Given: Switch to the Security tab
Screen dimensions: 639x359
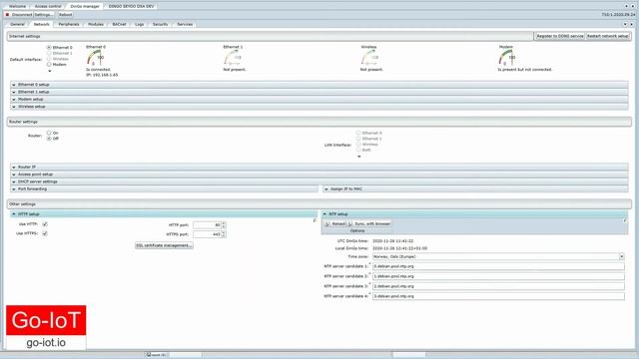Looking at the screenshot, I should pyautogui.click(x=160, y=24).
